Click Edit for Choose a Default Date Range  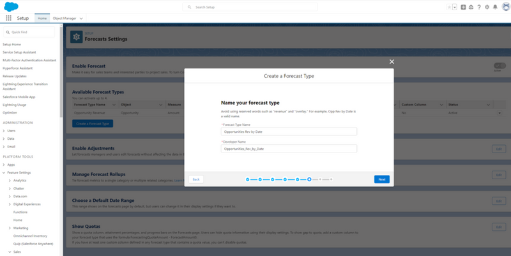(x=499, y=201)
